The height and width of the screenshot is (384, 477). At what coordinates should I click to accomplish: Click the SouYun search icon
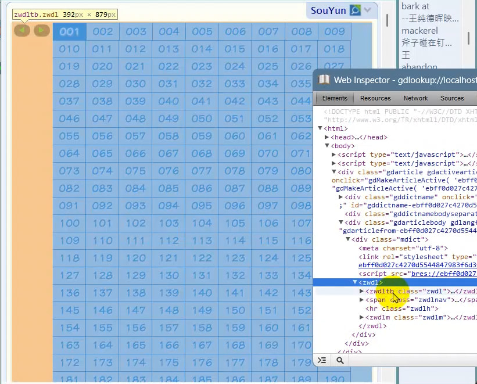coord(355,10)
